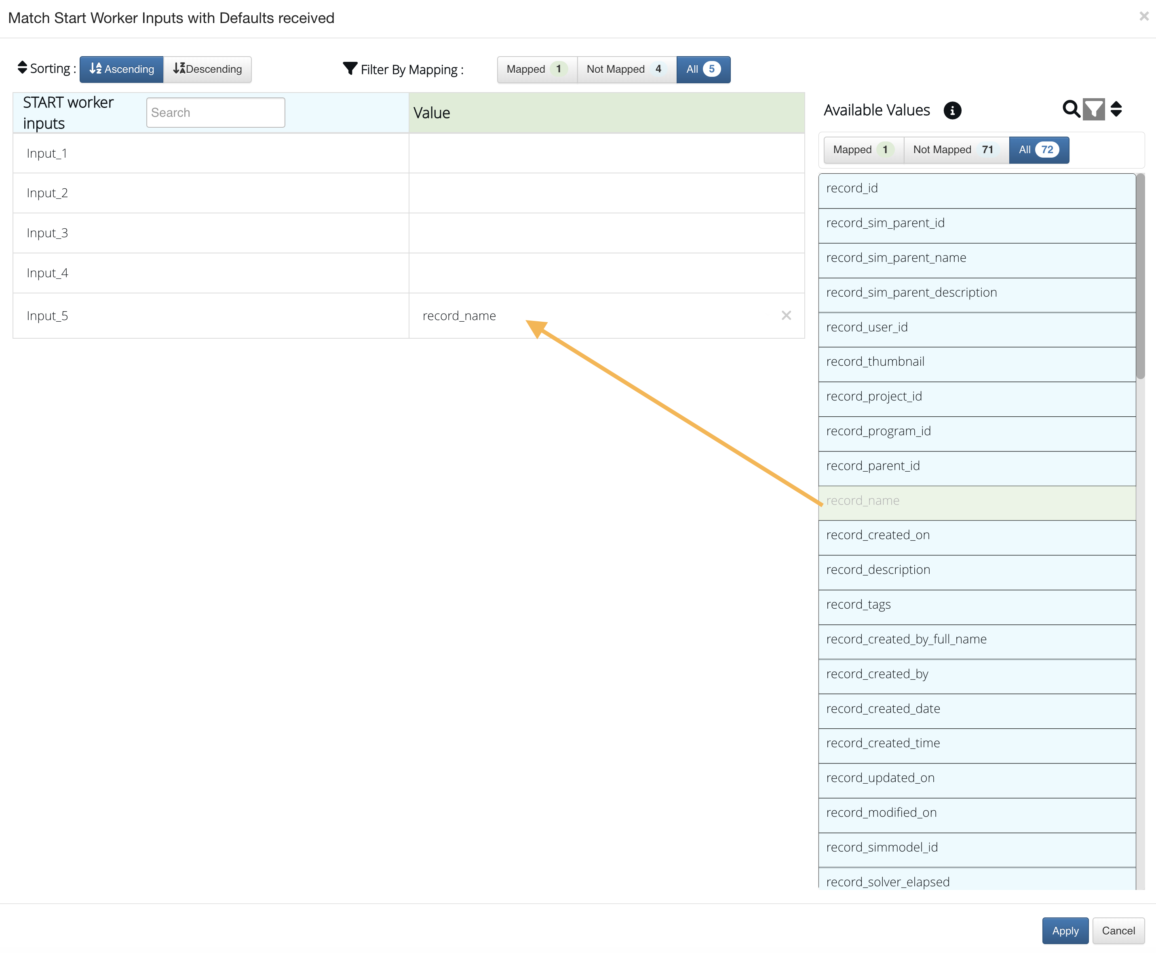
Task: Show All 5 worker inputs
Action: 703,69
